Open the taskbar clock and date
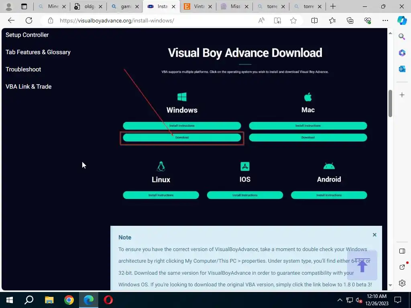The image size is (411, 308). coord(376,300)
